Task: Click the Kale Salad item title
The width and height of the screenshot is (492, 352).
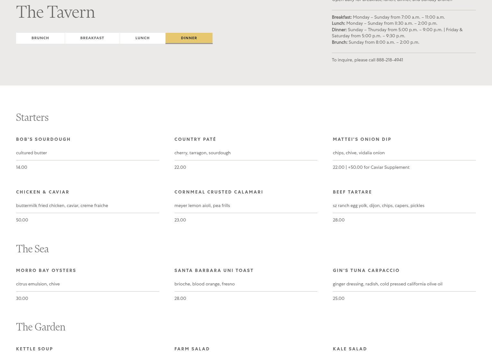Action: (x=350, y=349)
